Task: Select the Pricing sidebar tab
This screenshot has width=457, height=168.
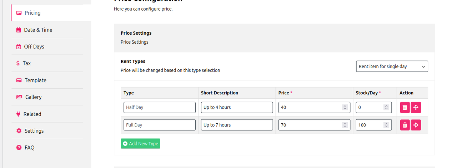Action: tap(51, 13)
